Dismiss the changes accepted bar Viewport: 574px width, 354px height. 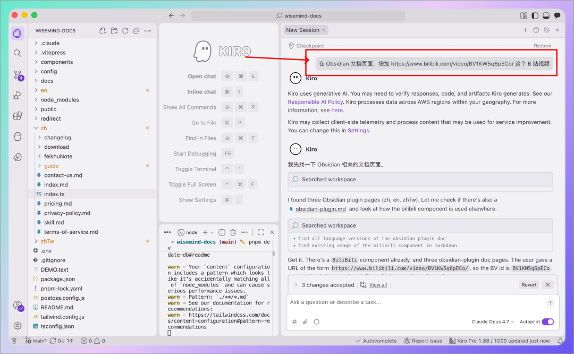click(x=547, y=285)
